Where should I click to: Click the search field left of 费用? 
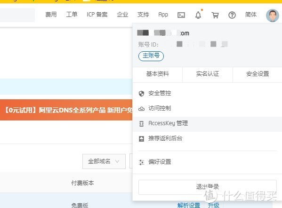coord(17,15)
